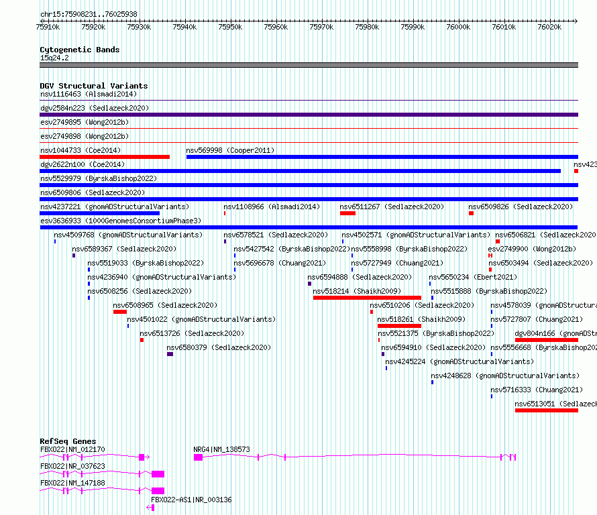Click nsv6589367 (Sedlazeck2020) label
This screenshot has height=515, width=597.
(124, 249)
